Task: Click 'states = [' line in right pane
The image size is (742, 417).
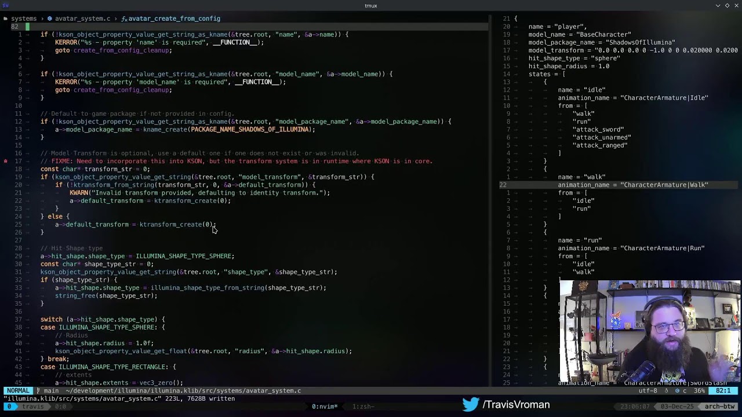Action: [x=547, y=74]
